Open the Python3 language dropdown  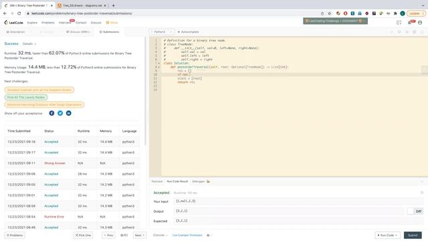pos(162,32)
